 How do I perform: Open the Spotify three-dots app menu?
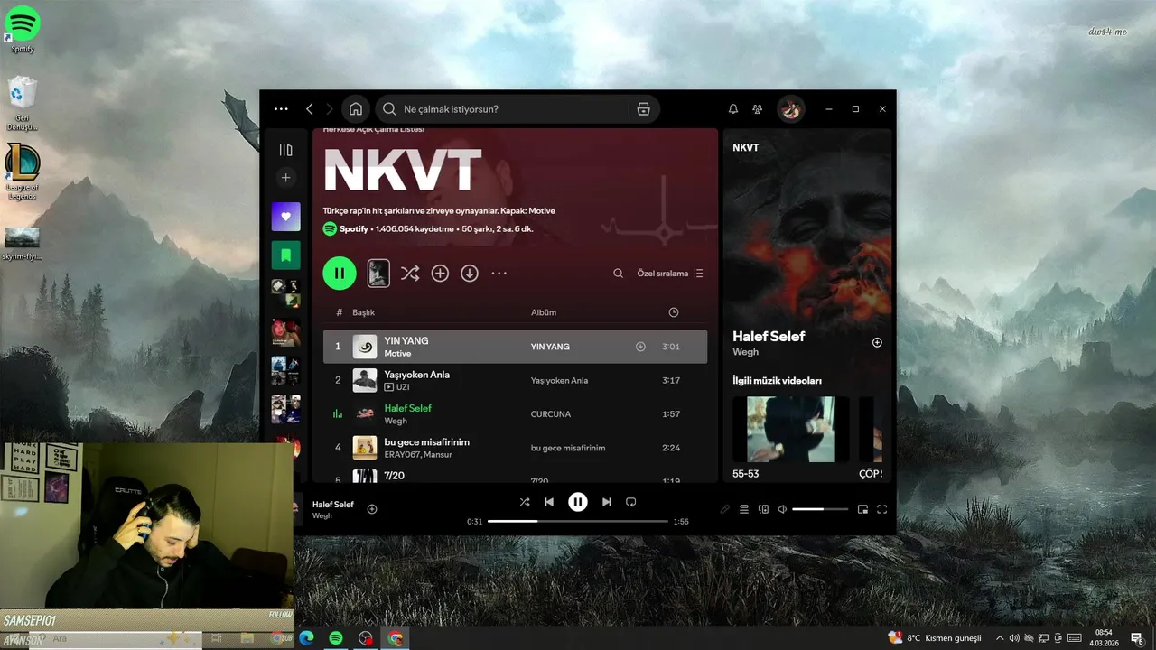[x=281, y=109]
